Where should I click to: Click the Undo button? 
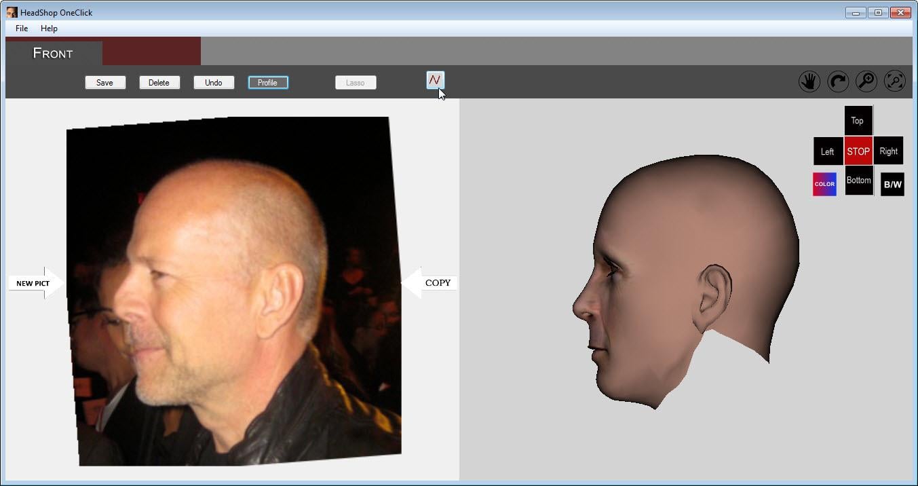click(214, 83)
